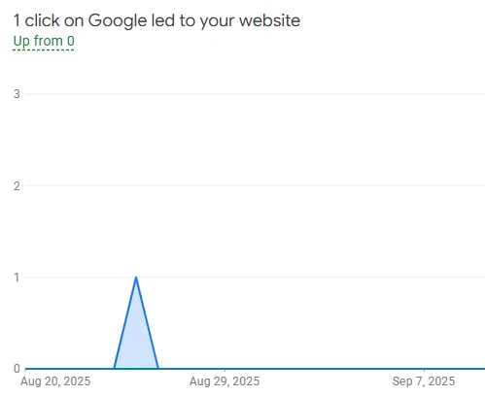Click the horizontal gridline at value 3

(x=255, y=94)
